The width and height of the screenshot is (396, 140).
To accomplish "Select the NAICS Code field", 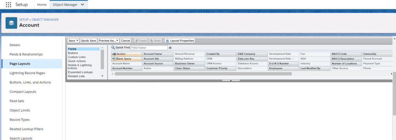I will coord(346,54).
